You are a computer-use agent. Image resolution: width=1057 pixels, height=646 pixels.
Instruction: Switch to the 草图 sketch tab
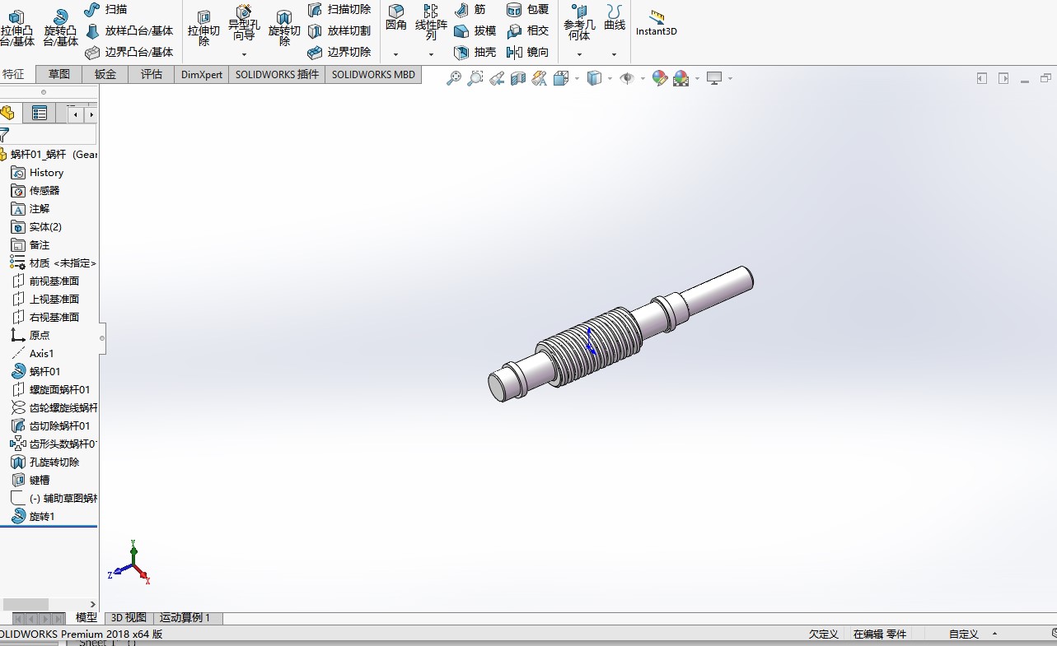[x=58, y=74]
